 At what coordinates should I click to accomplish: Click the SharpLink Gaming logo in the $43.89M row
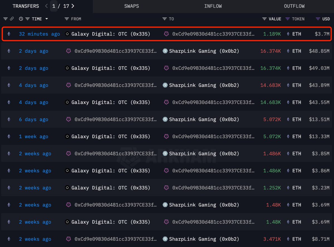(165, 85)
